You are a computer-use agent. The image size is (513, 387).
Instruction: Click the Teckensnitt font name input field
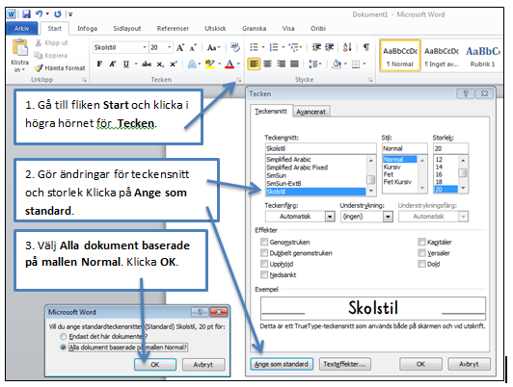(x=320, y=148)
